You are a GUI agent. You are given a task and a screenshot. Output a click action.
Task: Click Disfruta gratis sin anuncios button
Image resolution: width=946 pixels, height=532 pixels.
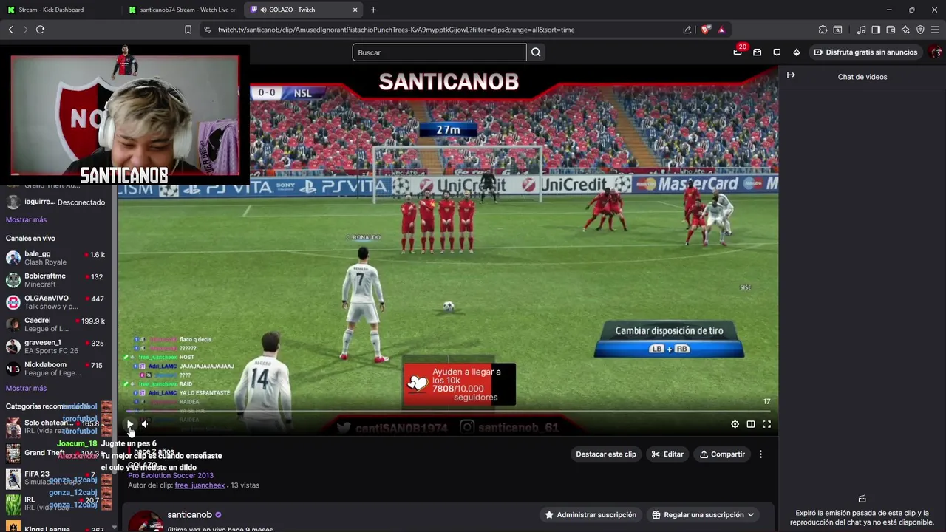point(865,52)
